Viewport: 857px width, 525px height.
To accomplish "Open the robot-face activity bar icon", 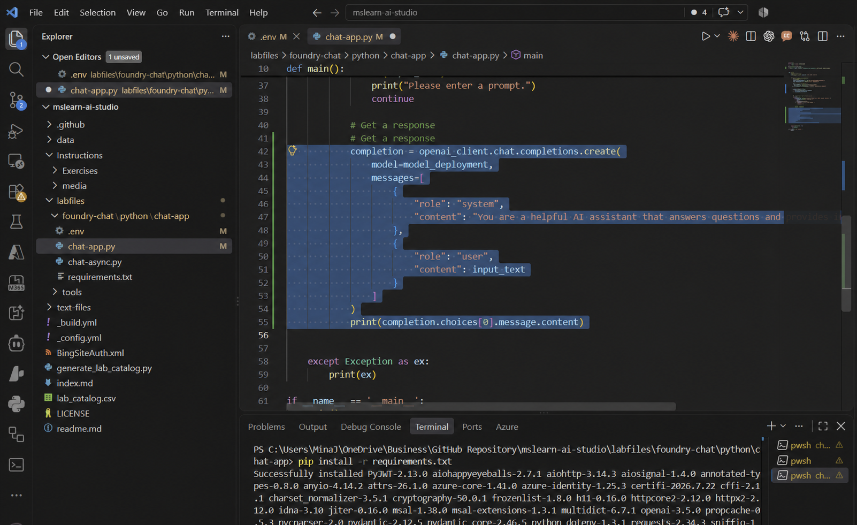I will tap(16, 343).
